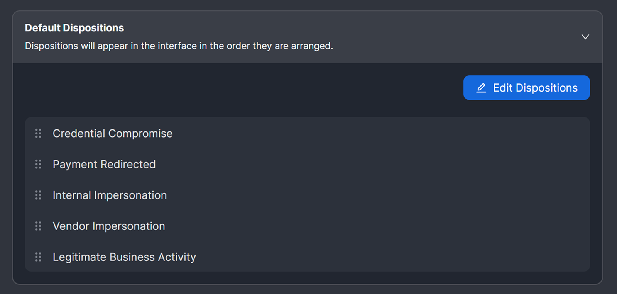Click the Edit Dispositions button
617x294 pixels.
pyautogui.click(x=526, y=88)
